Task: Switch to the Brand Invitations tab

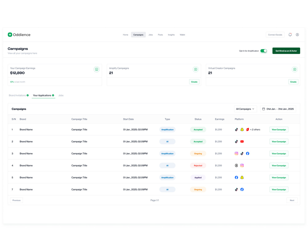Action: point(19,95)
